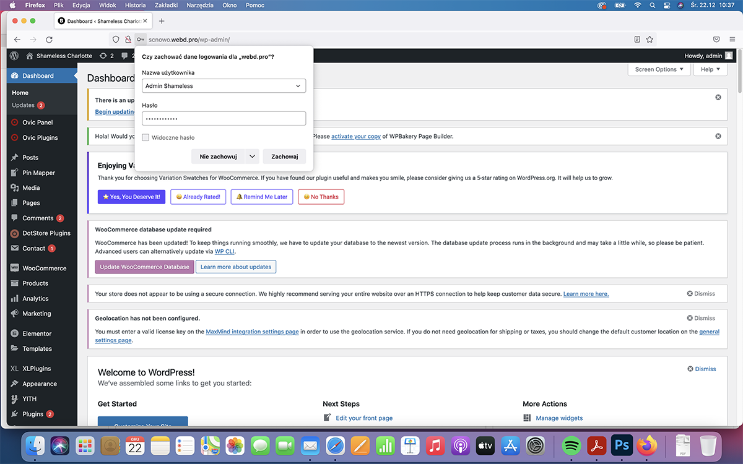Open the Trash in the dock
Viewport: 743px width, 464px height.
pyautogui.click(x=708, y=445)
